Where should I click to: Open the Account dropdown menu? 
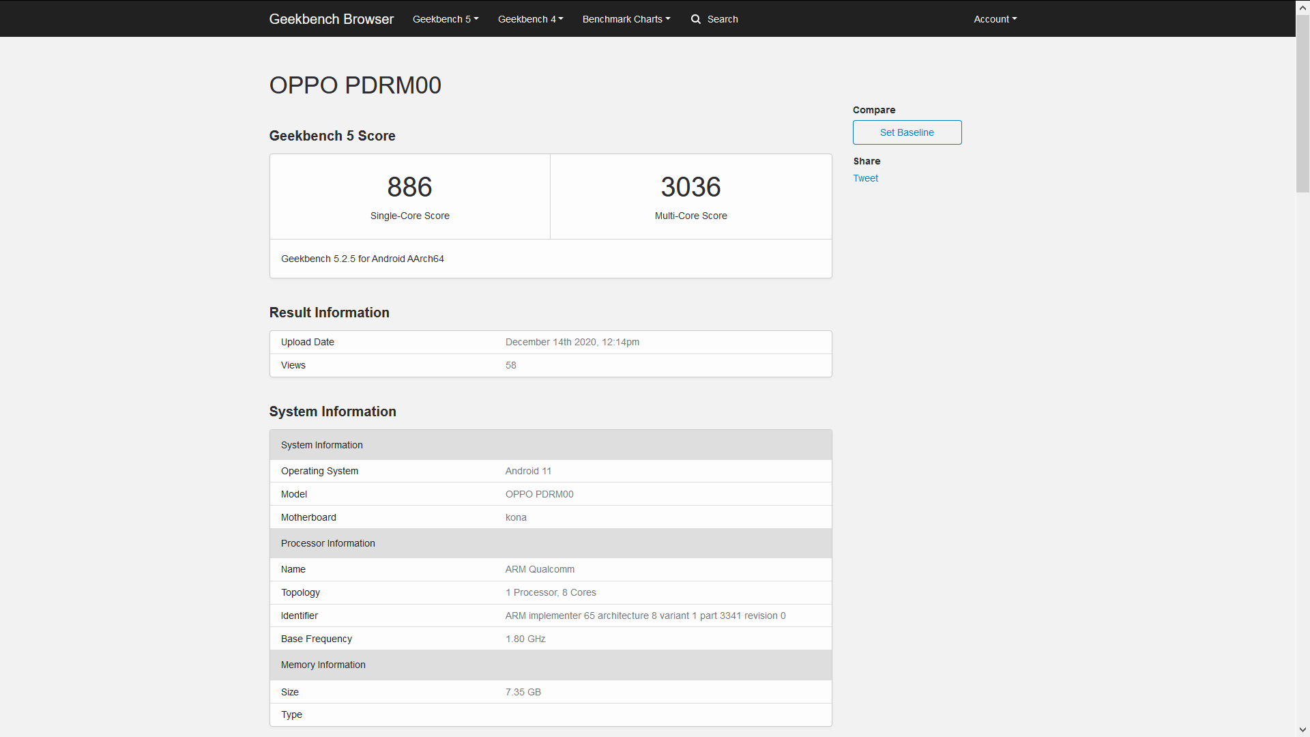click(x=995, y=19)
